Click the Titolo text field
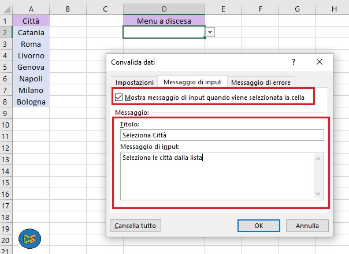349x254 pixels. pyautogui.click(x=222, y=135)
